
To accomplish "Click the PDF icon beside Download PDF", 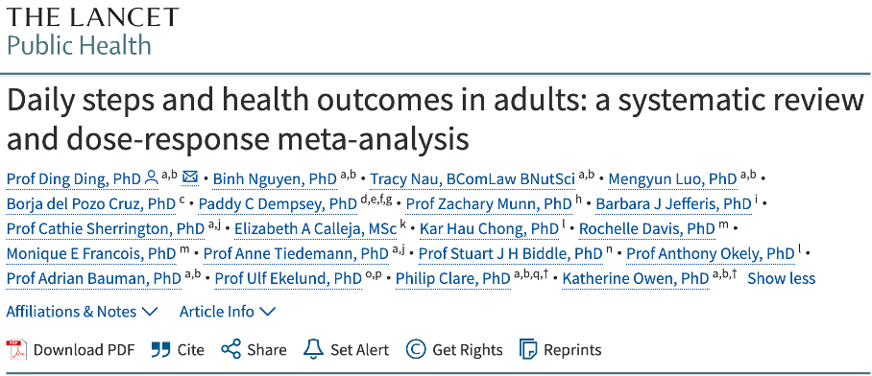I will (x=16, y=350).
